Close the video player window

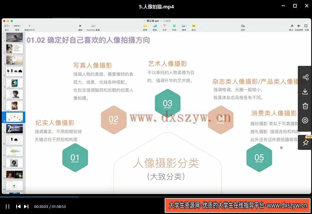307,6
